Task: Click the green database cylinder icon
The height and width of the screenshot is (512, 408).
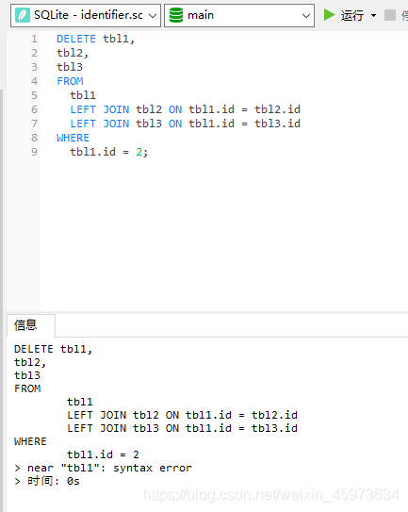Action: 176,15
